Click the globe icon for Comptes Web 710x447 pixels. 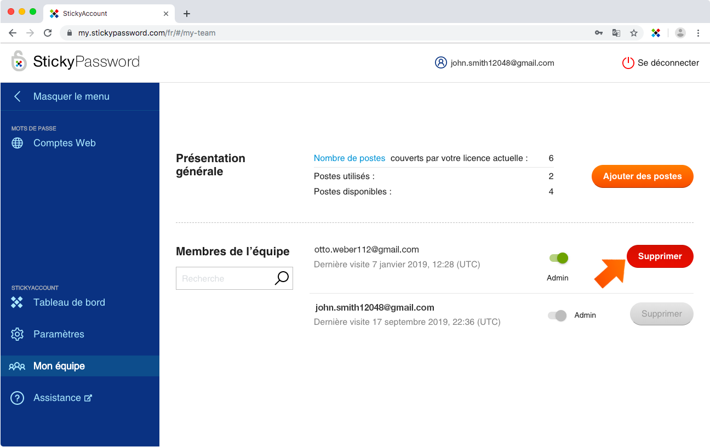(18, 143)
